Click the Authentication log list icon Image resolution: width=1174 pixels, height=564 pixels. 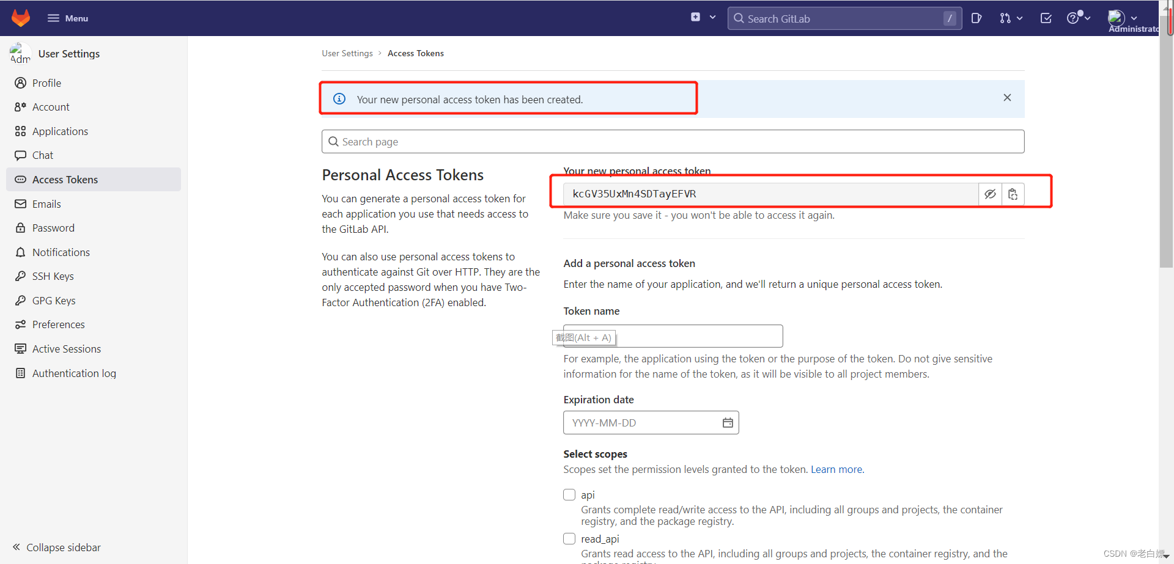click(21, 373)
